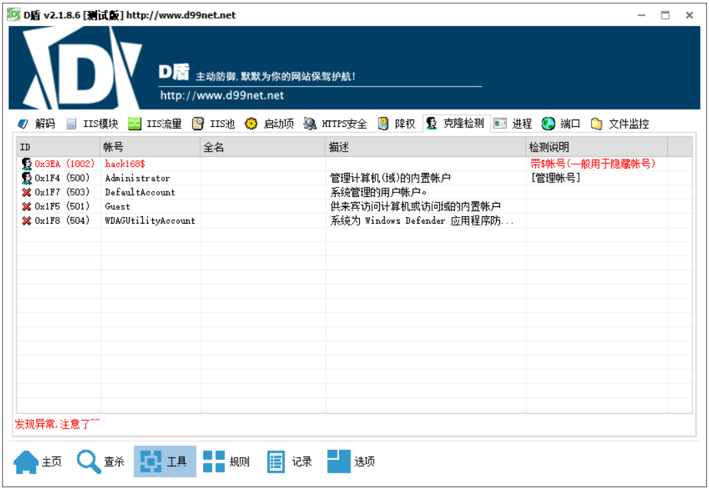Screen dimensions: 709x490
Task: Click the 记录 list document icon
Action: 275,461
